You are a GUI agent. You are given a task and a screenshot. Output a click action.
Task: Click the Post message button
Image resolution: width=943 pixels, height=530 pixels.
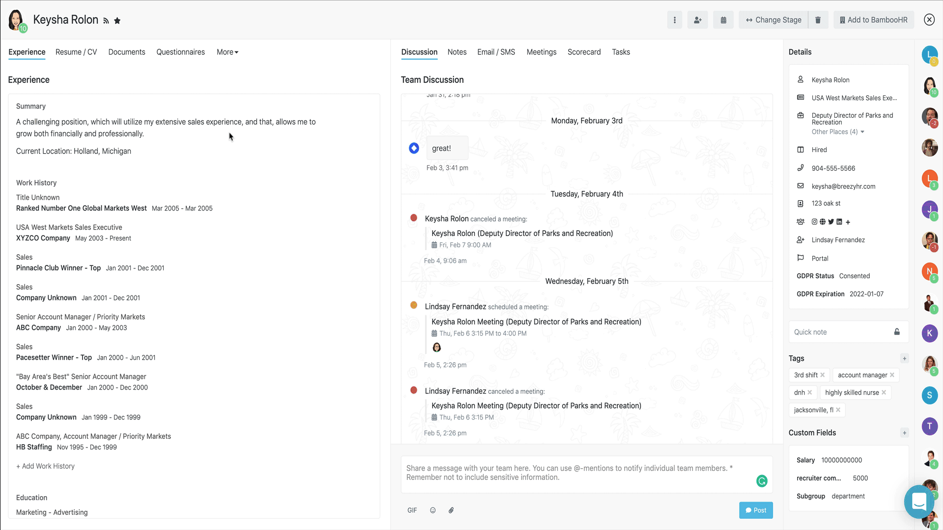(x=755, y=510)
